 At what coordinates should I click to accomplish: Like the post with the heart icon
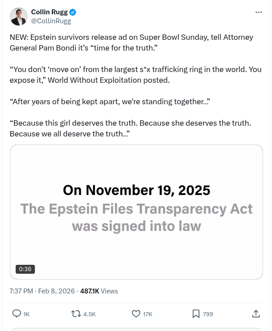136,314
